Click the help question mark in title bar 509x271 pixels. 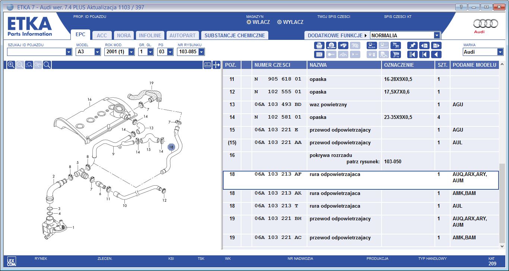461,7
